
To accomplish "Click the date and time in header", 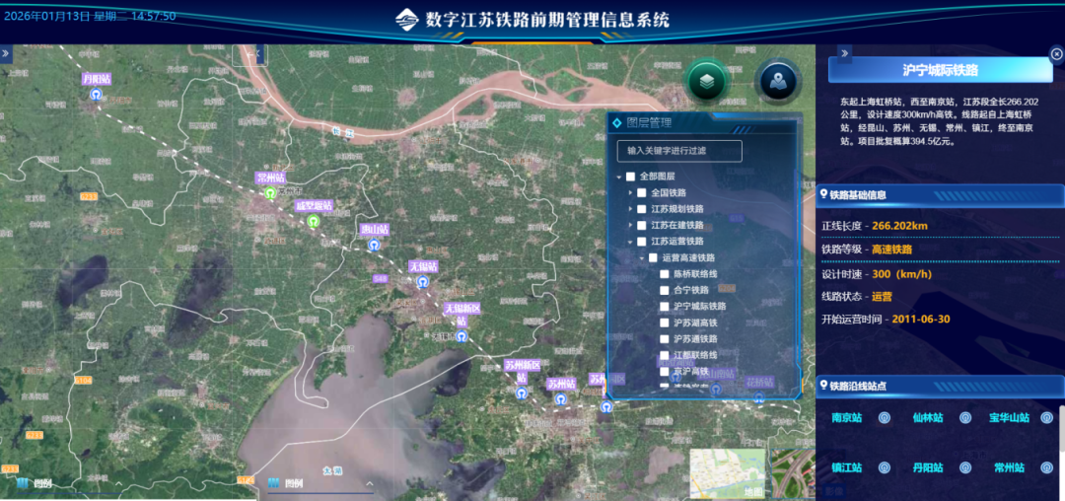I will [90, 16].
